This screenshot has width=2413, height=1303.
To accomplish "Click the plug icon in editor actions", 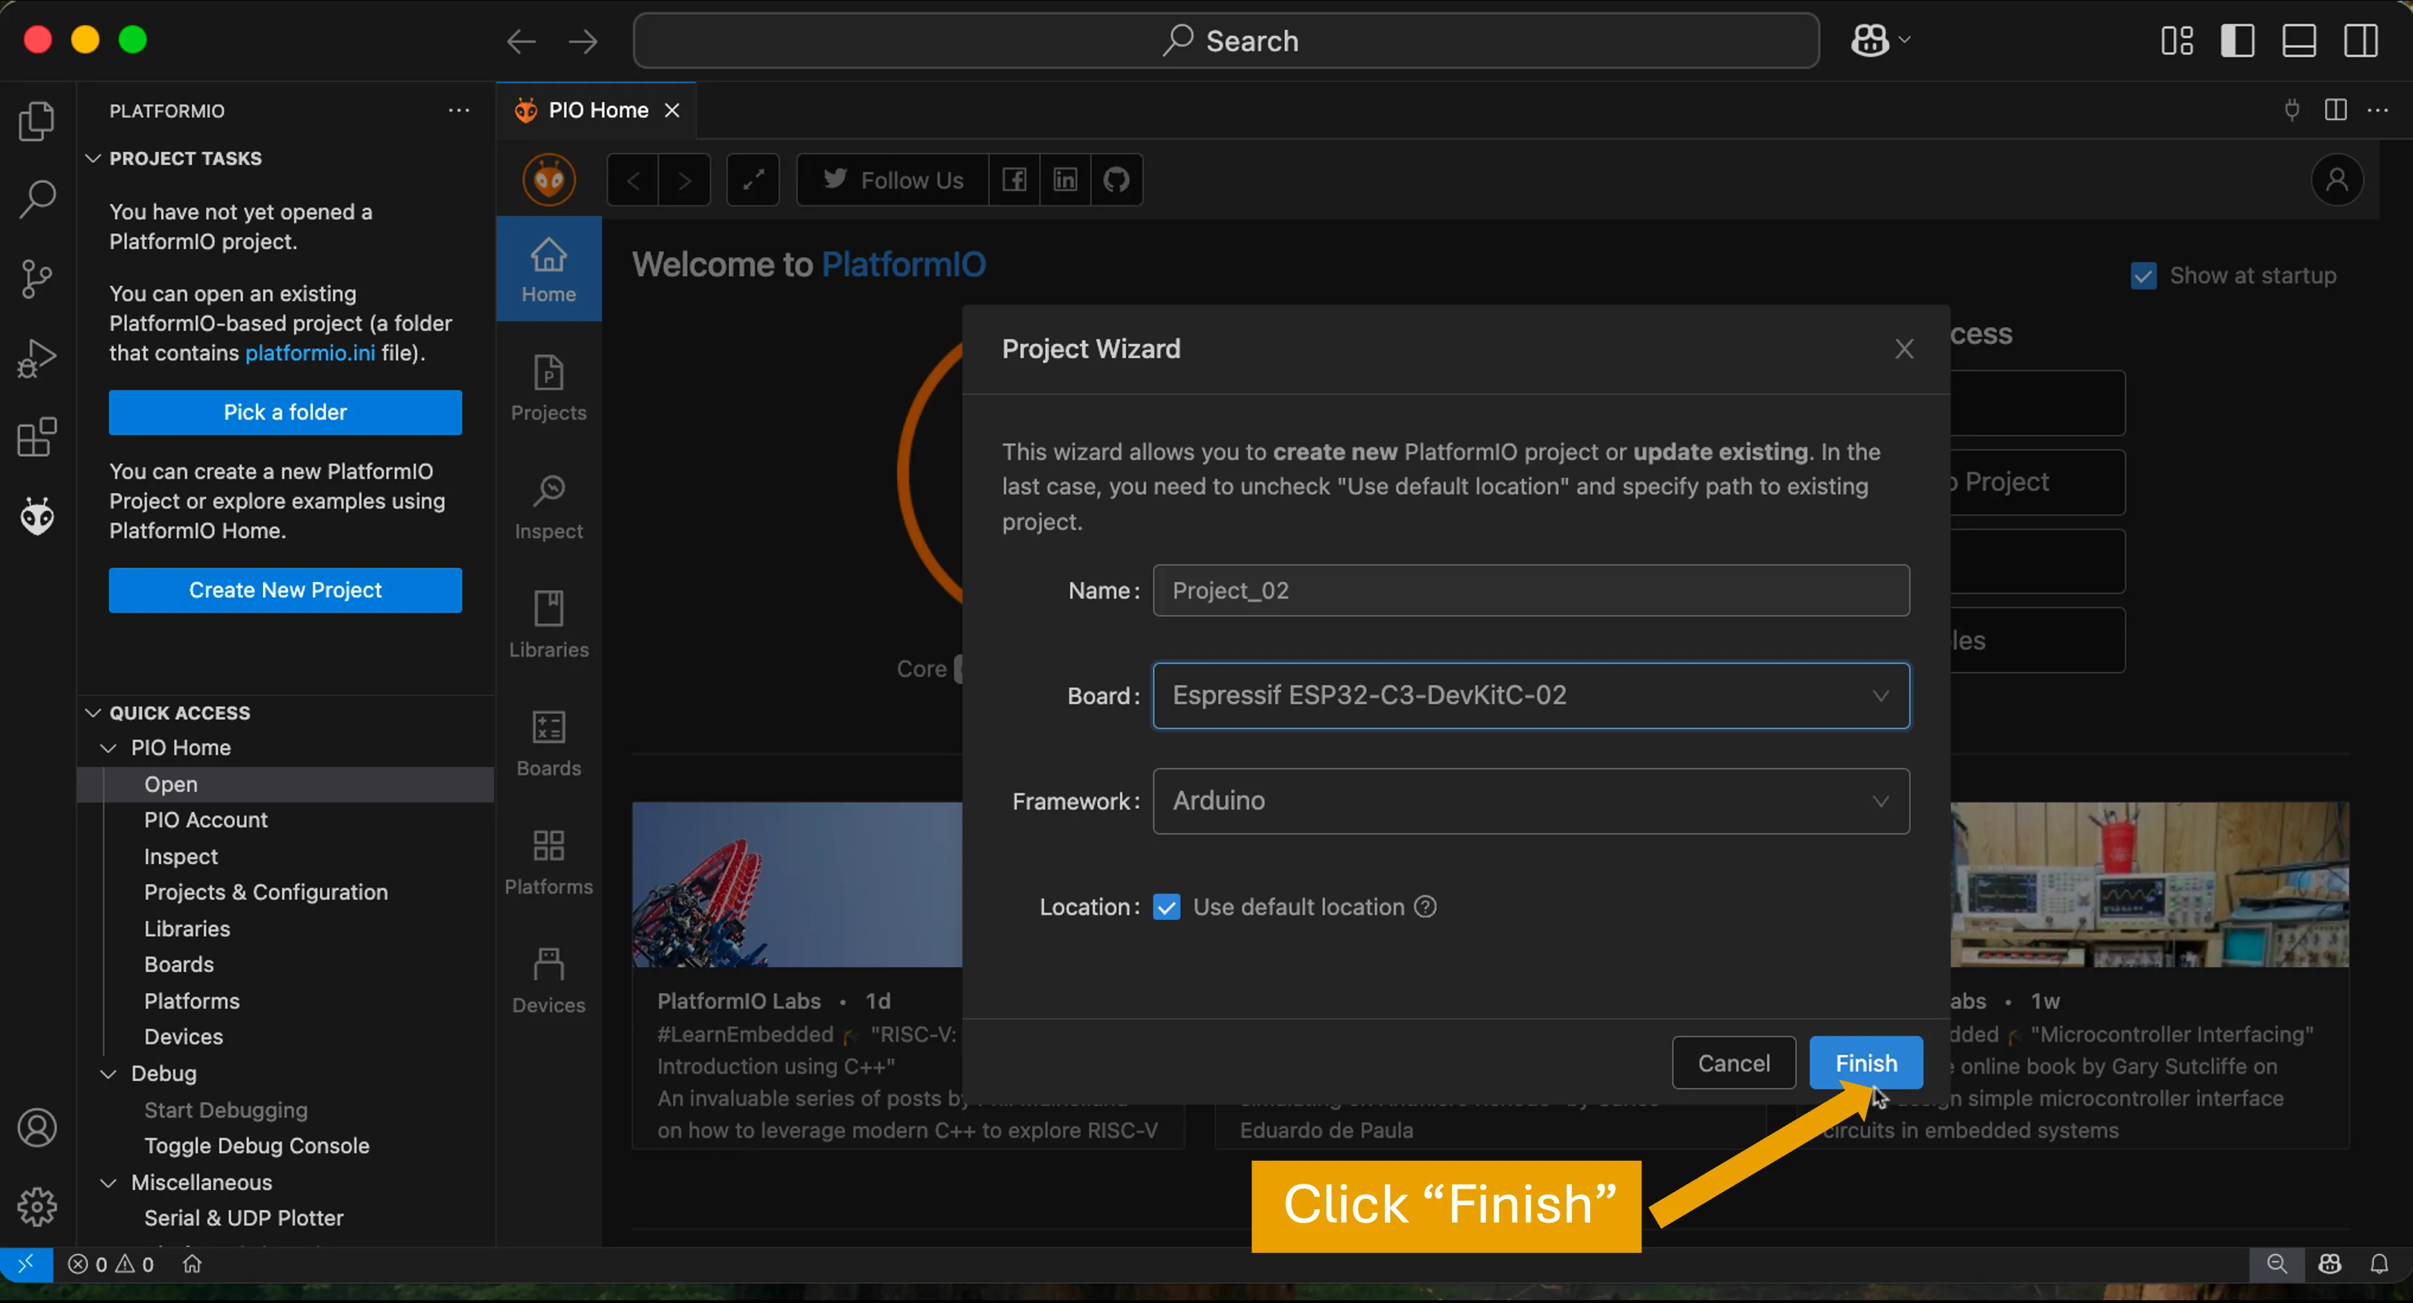I will tap(2292, 110).
